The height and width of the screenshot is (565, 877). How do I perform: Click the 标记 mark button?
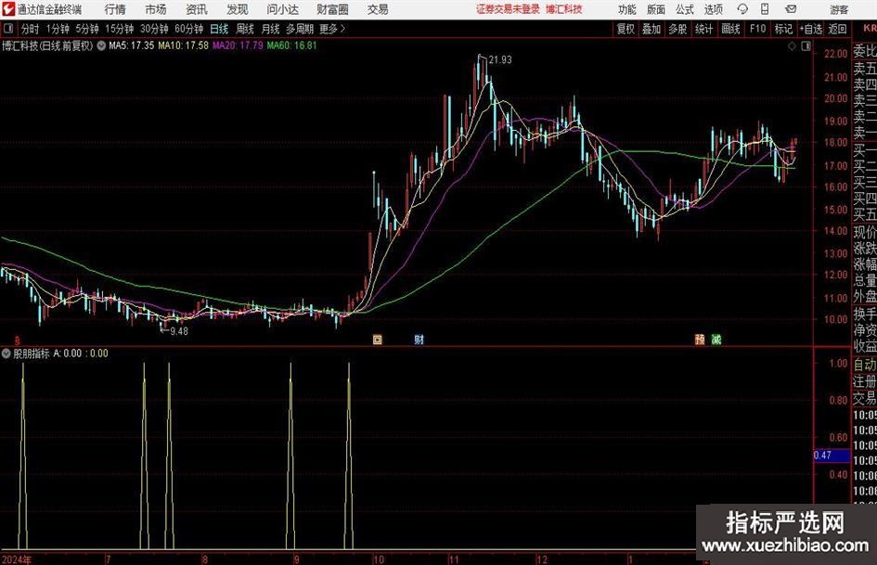783,29
